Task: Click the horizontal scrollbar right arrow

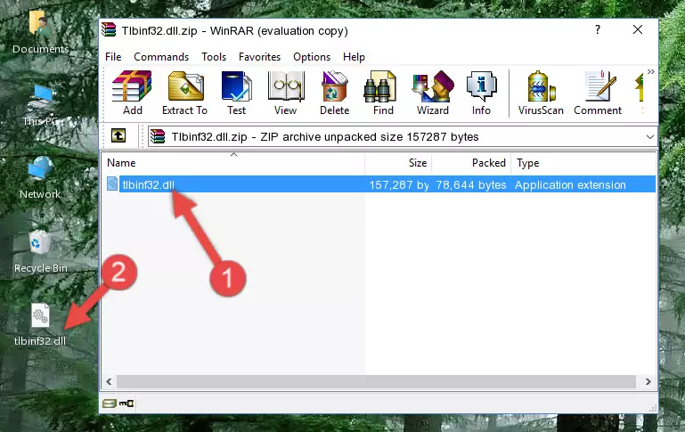Action: tap(648, 382)
